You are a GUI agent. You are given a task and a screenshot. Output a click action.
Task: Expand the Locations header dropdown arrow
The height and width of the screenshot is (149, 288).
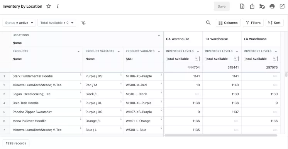click(159, 35)
